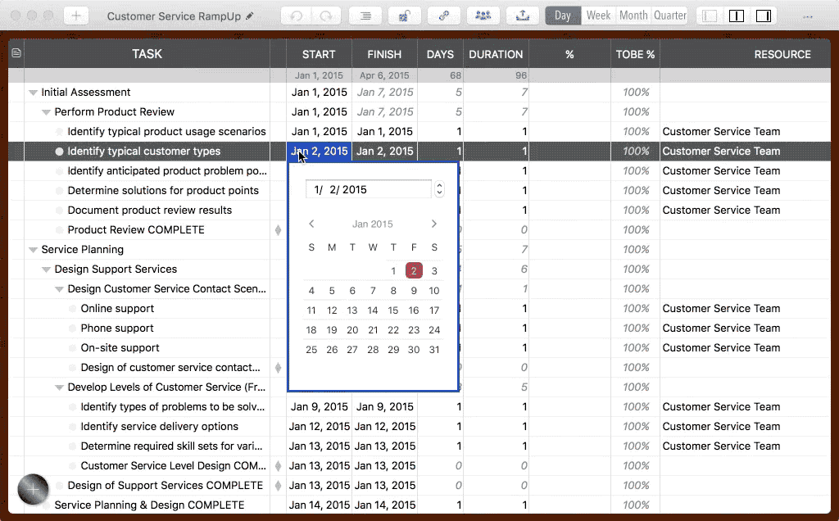Image resolution: width=839 pixels, height=521 pixels.
Task: Show the left panel layout only
Action: tap(710, 16)
